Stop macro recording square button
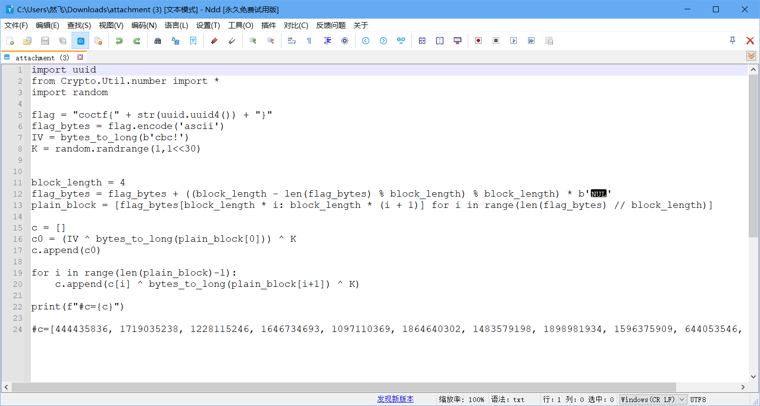The height and width of the screenshot is (406, 760). 496,41
